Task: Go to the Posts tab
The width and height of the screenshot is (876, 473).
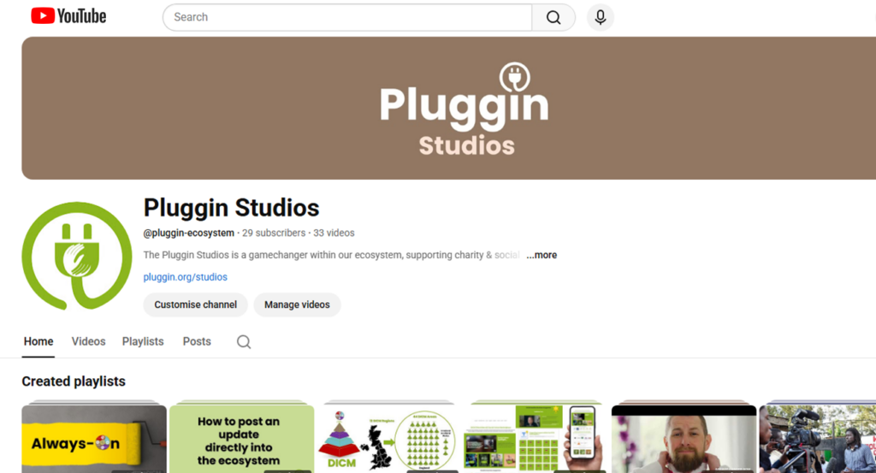Action: tap(197, 341)
